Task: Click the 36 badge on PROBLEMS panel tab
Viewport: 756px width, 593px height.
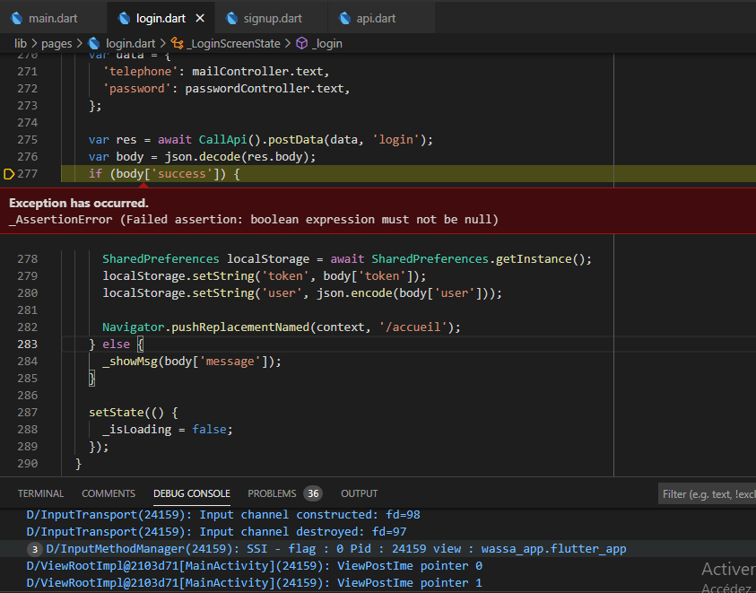Action: [312, 493]
